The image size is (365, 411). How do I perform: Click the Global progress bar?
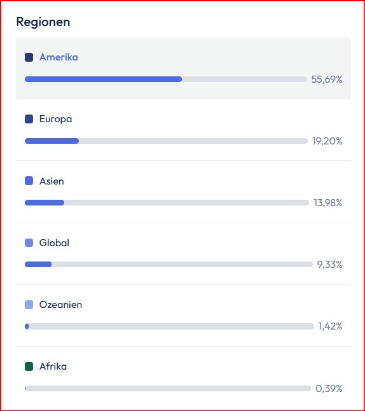[x=169, y=265]
